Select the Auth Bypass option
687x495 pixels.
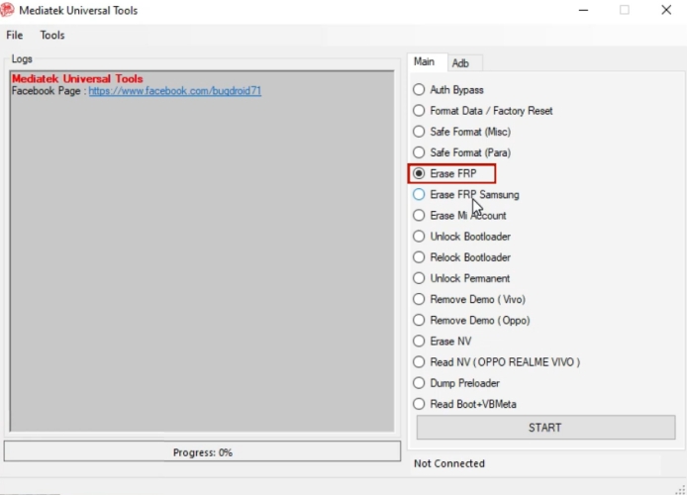(x=448, y=90)
